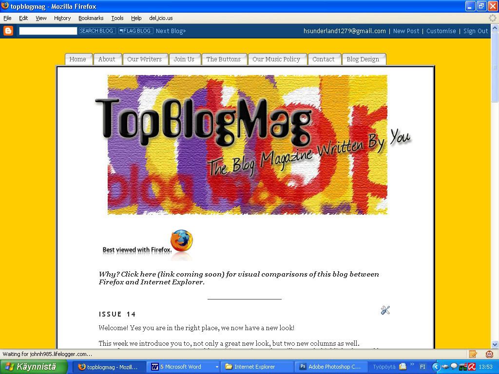Open the About tab

[107, 59]
